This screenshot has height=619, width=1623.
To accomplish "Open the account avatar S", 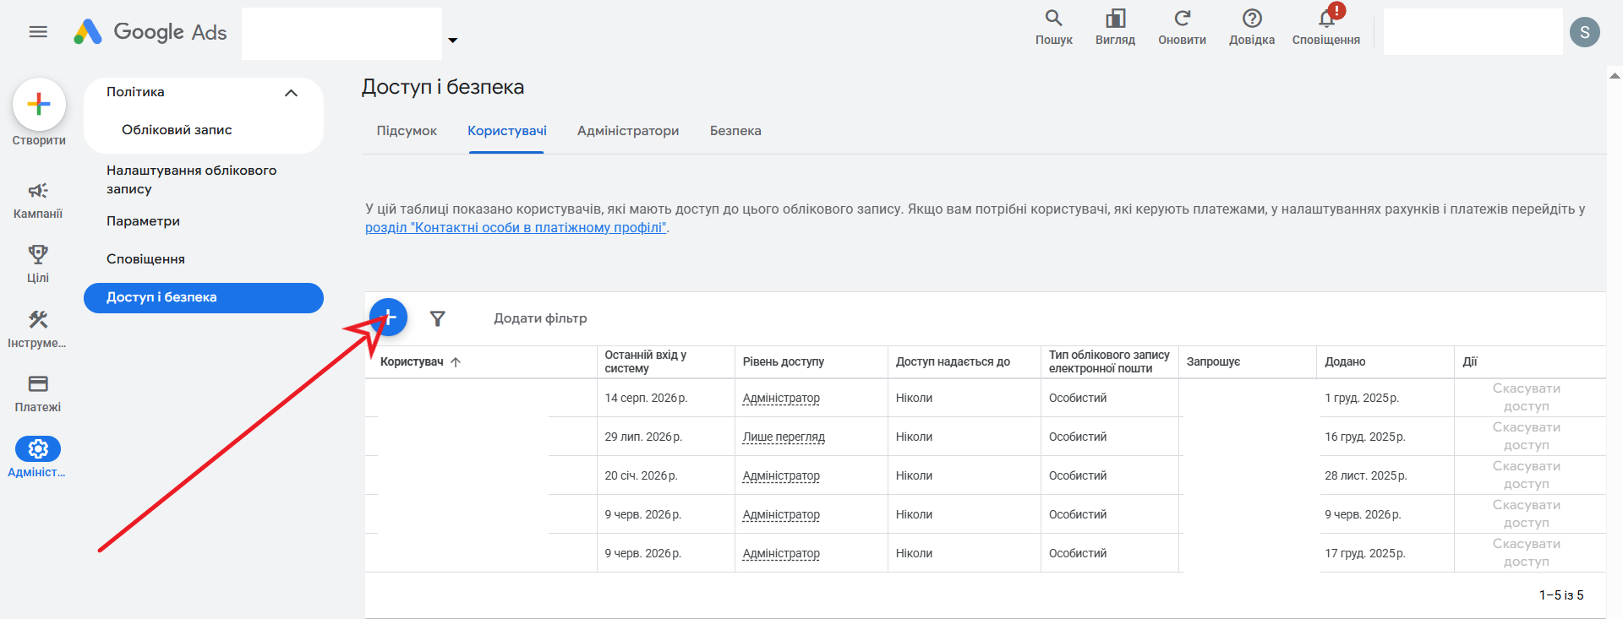I will [x=1585, y=32].
